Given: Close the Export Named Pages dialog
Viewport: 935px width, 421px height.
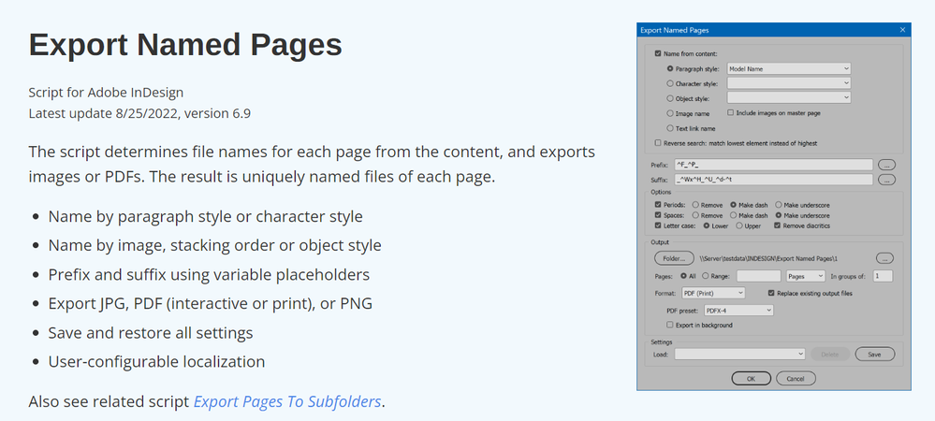Looking at the screenshot, I should pyautogui.click(x=903, y=29).
